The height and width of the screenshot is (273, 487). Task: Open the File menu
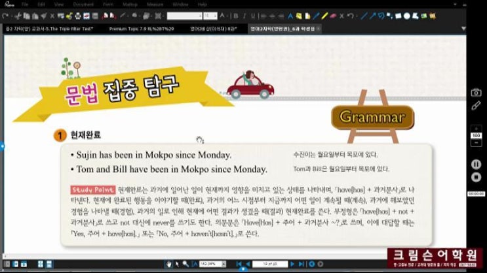click(x=25, y=5)
